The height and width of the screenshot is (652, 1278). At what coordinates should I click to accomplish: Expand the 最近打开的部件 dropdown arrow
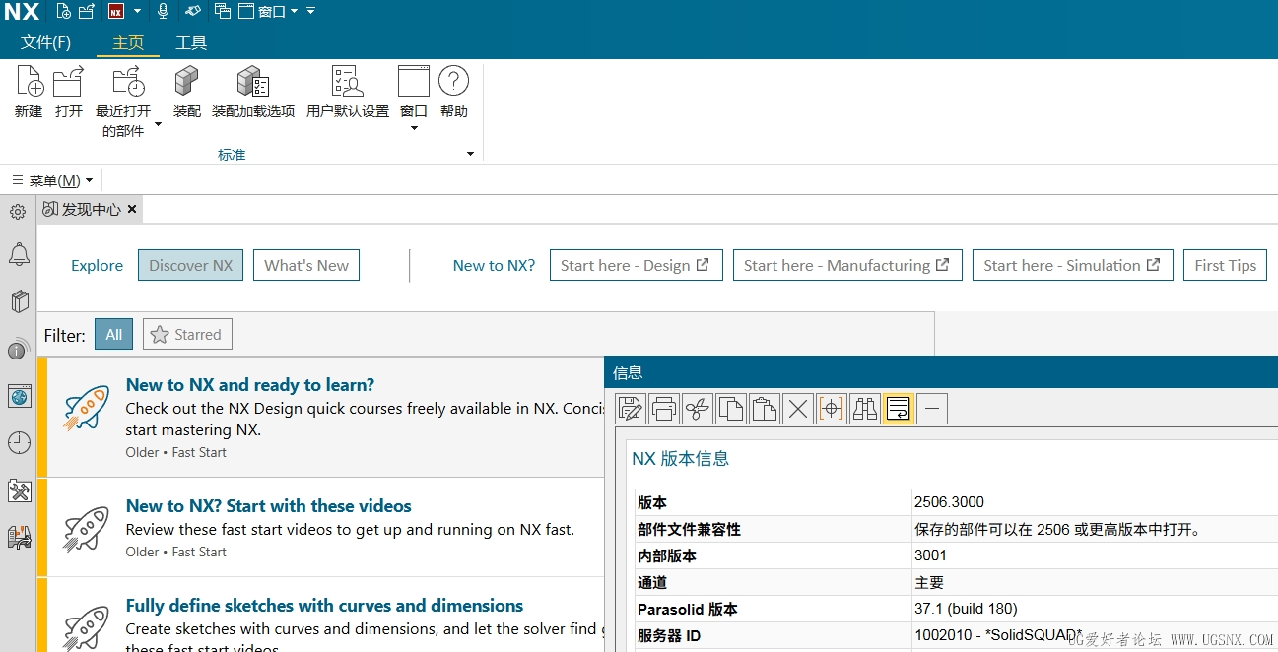(157, 126)
